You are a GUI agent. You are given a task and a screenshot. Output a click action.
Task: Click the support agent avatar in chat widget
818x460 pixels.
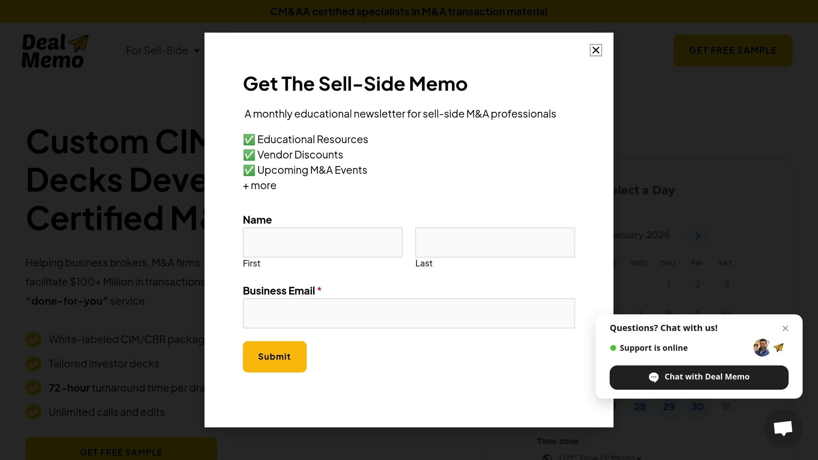coord(762,348)
